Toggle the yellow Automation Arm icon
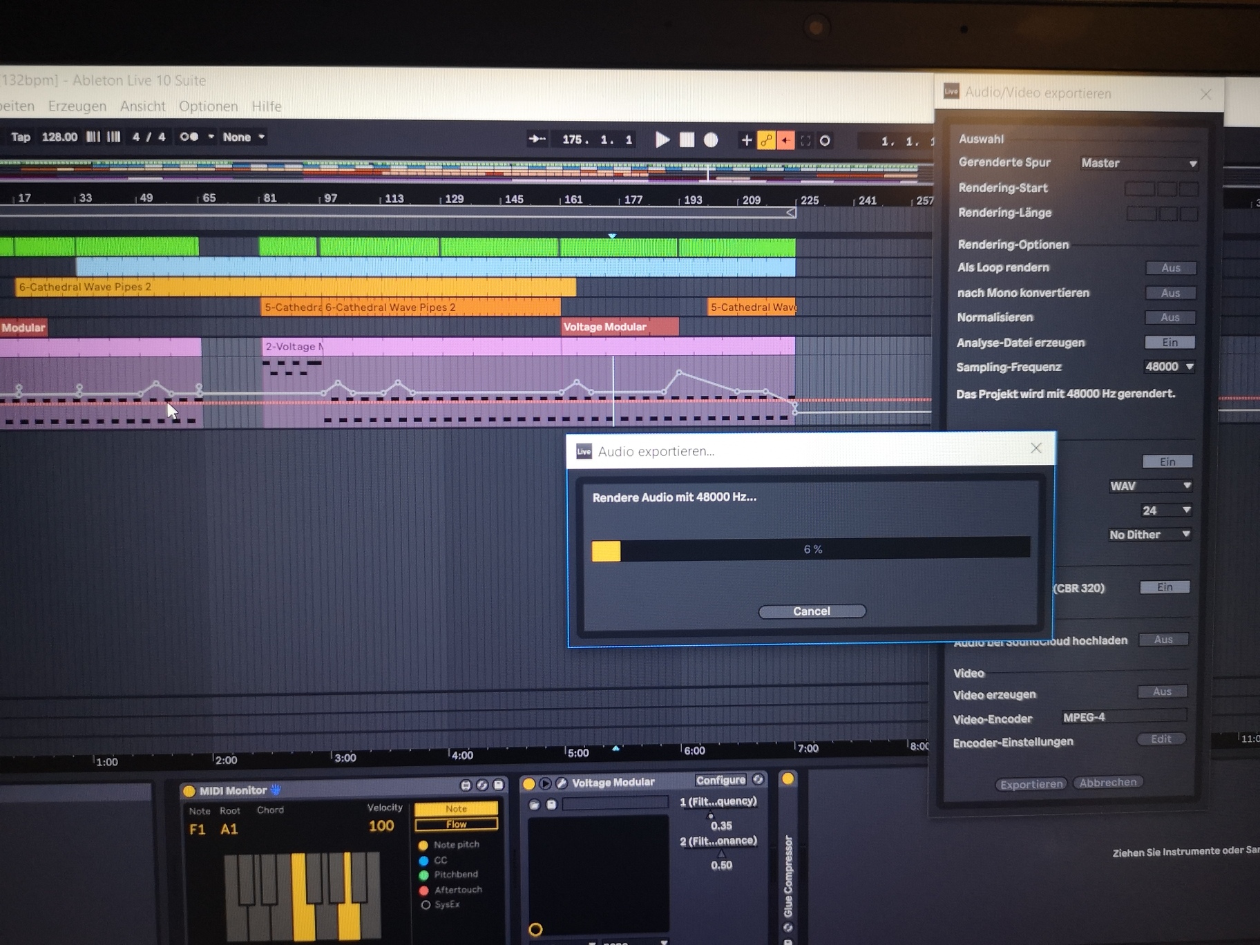Viewport: 1260px width, 945px height. 766,140
